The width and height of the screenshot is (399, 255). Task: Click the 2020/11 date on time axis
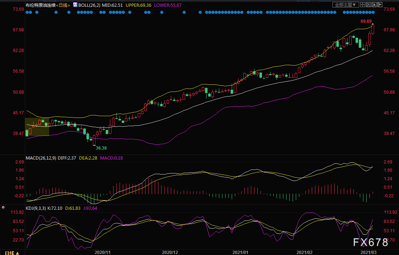coord(103,252)
